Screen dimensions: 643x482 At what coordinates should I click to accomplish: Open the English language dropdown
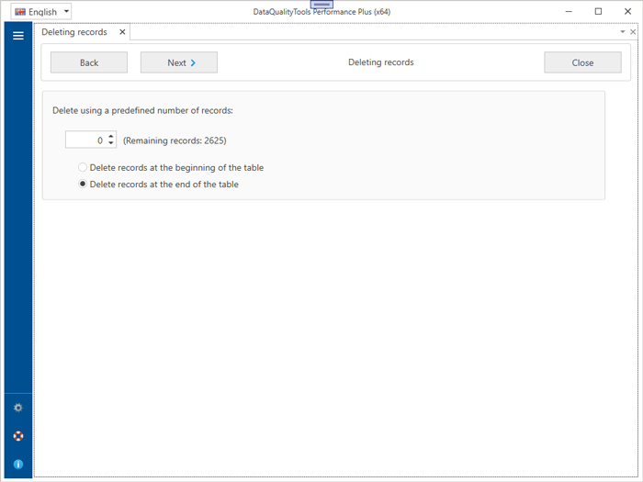(40, 12)
